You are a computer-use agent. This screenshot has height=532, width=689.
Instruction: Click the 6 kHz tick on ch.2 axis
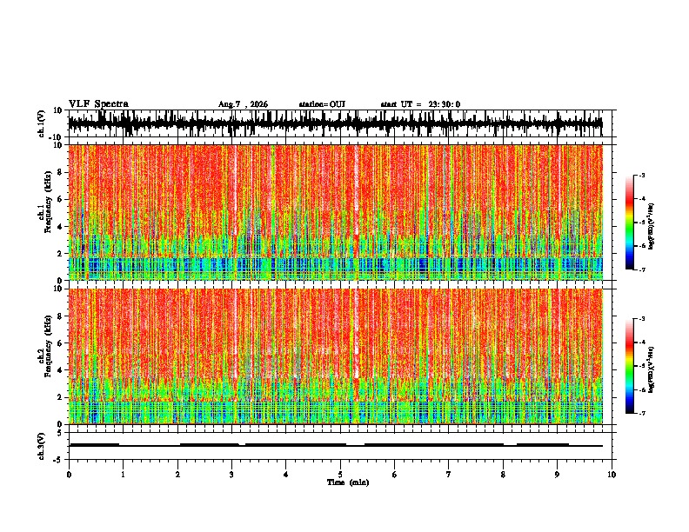pyautogui.click(x=60, y=343)
